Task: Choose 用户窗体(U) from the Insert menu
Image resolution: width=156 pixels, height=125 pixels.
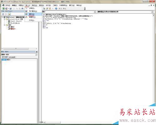Action: 33,11
